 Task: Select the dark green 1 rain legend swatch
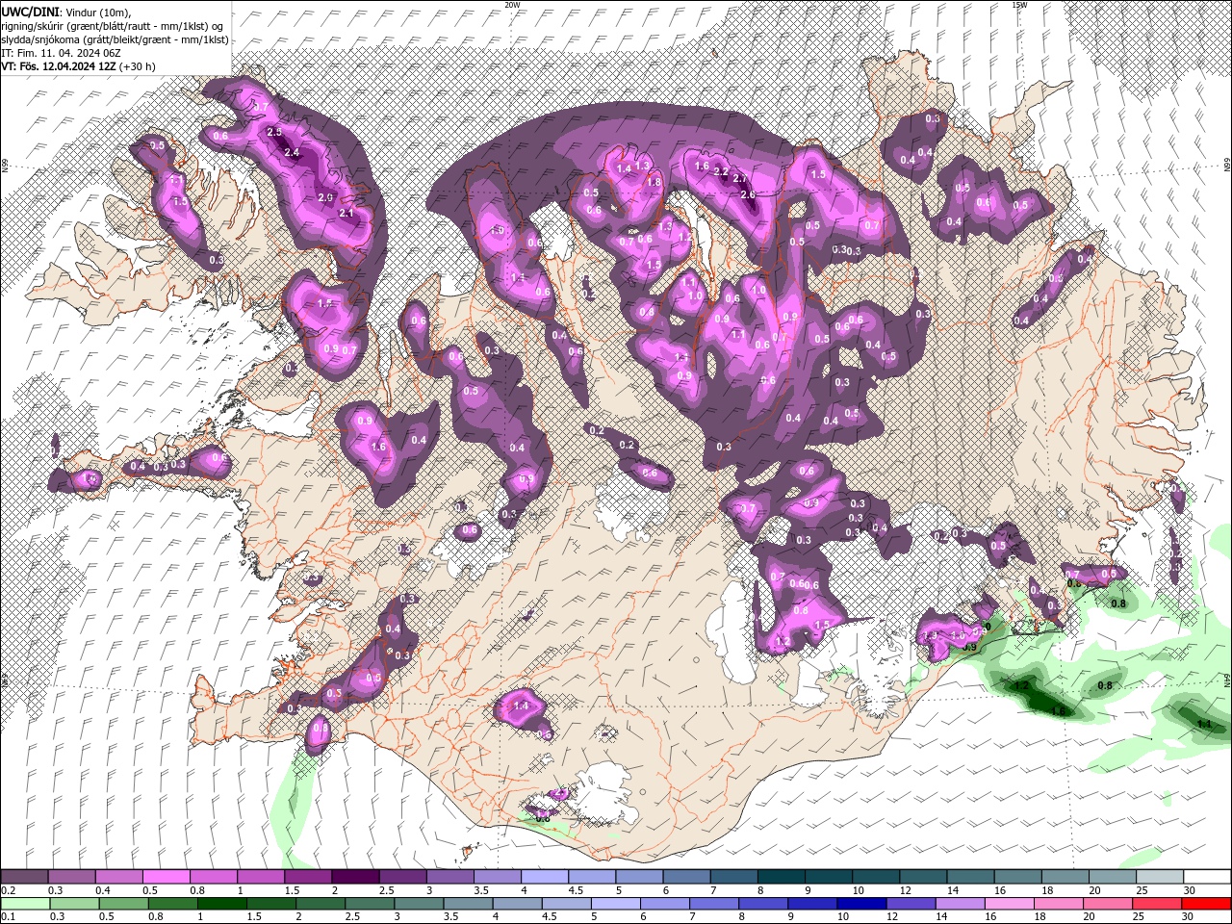pyautogui.click(x=221, y=904)
